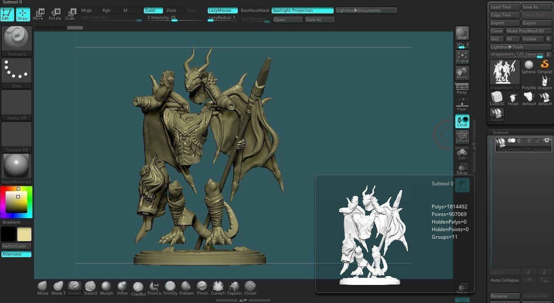This screenshot has height=303, width=554.
Task: Select the Move transform tool in the top bar
Action: tap(38, 14)
